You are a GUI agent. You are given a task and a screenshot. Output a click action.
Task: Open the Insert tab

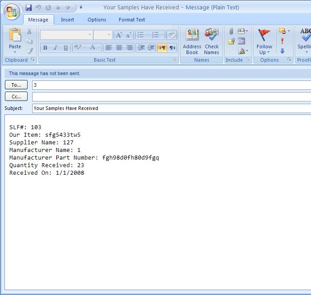67,20
